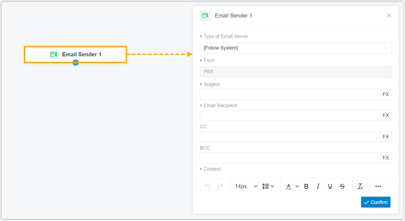Click into the CC input field
Viewport: 405px width, 221px height.
click(289, 137)
